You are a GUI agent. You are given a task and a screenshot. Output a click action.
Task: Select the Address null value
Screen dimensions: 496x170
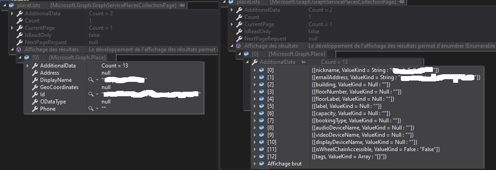(106, 73)
